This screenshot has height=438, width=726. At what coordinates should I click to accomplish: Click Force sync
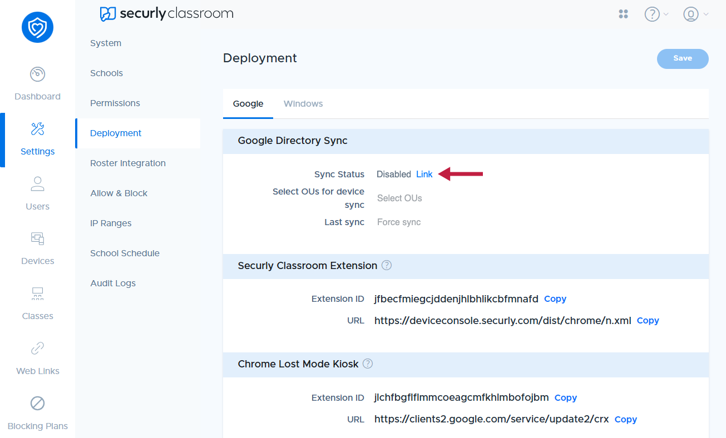(x=399, y=222)
